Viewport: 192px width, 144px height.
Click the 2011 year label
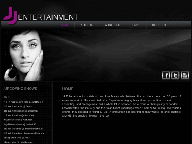click(x=7, y=97)
